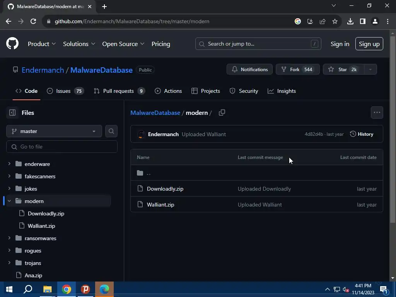This screenshot has height=297, width=396.
Task: Open PowerPoint from the taskbar
Action: point(85,289)
